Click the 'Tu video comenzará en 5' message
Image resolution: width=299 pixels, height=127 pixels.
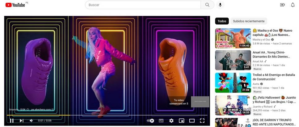pos(179,102)
